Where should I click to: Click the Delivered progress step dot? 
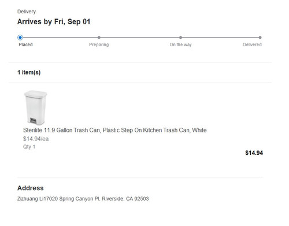(260, 38)
